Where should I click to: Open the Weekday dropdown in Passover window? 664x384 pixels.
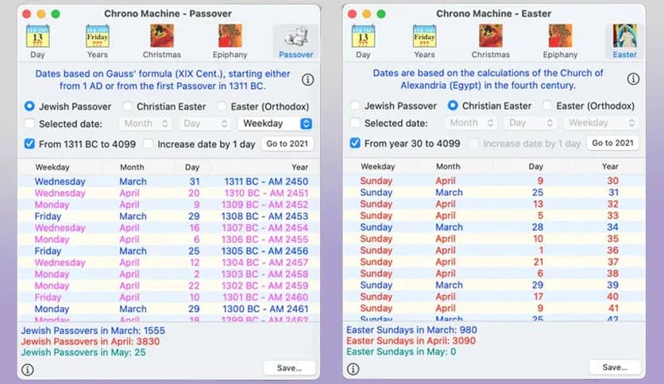(x=275, y=124)
